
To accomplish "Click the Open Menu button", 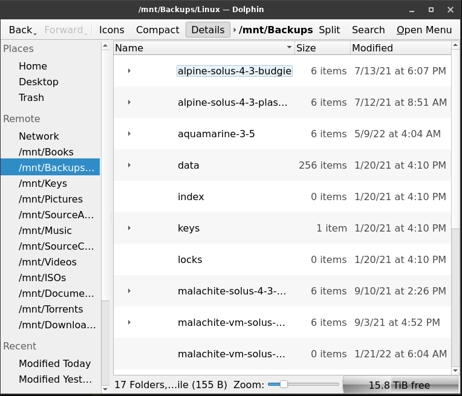I will click(424, 30).
